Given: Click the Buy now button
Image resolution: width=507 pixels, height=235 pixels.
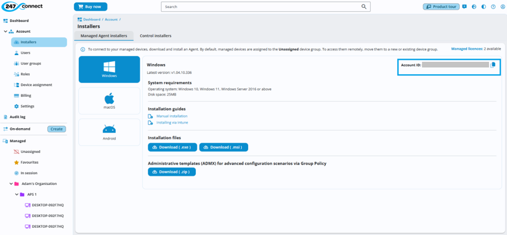Looking at the screenshot, I should (91, 6).
